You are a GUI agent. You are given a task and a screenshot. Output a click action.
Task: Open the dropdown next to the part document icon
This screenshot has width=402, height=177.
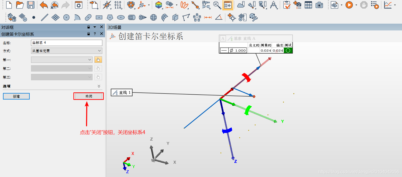pyautogui.click(x=341, y=5)
